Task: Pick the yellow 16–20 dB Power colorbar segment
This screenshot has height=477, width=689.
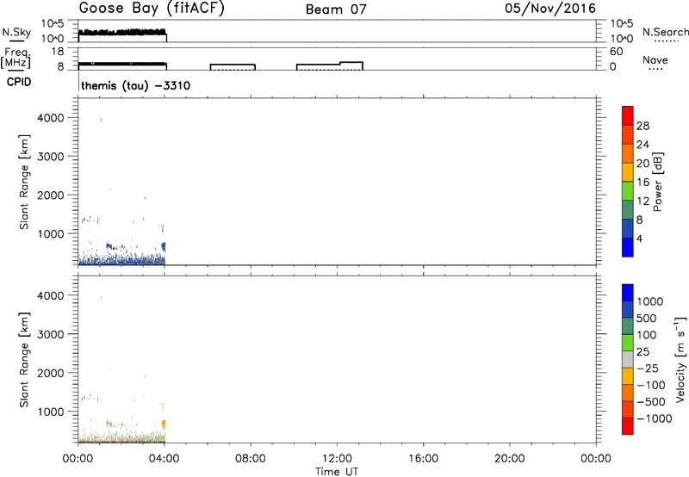Action: 628,171
